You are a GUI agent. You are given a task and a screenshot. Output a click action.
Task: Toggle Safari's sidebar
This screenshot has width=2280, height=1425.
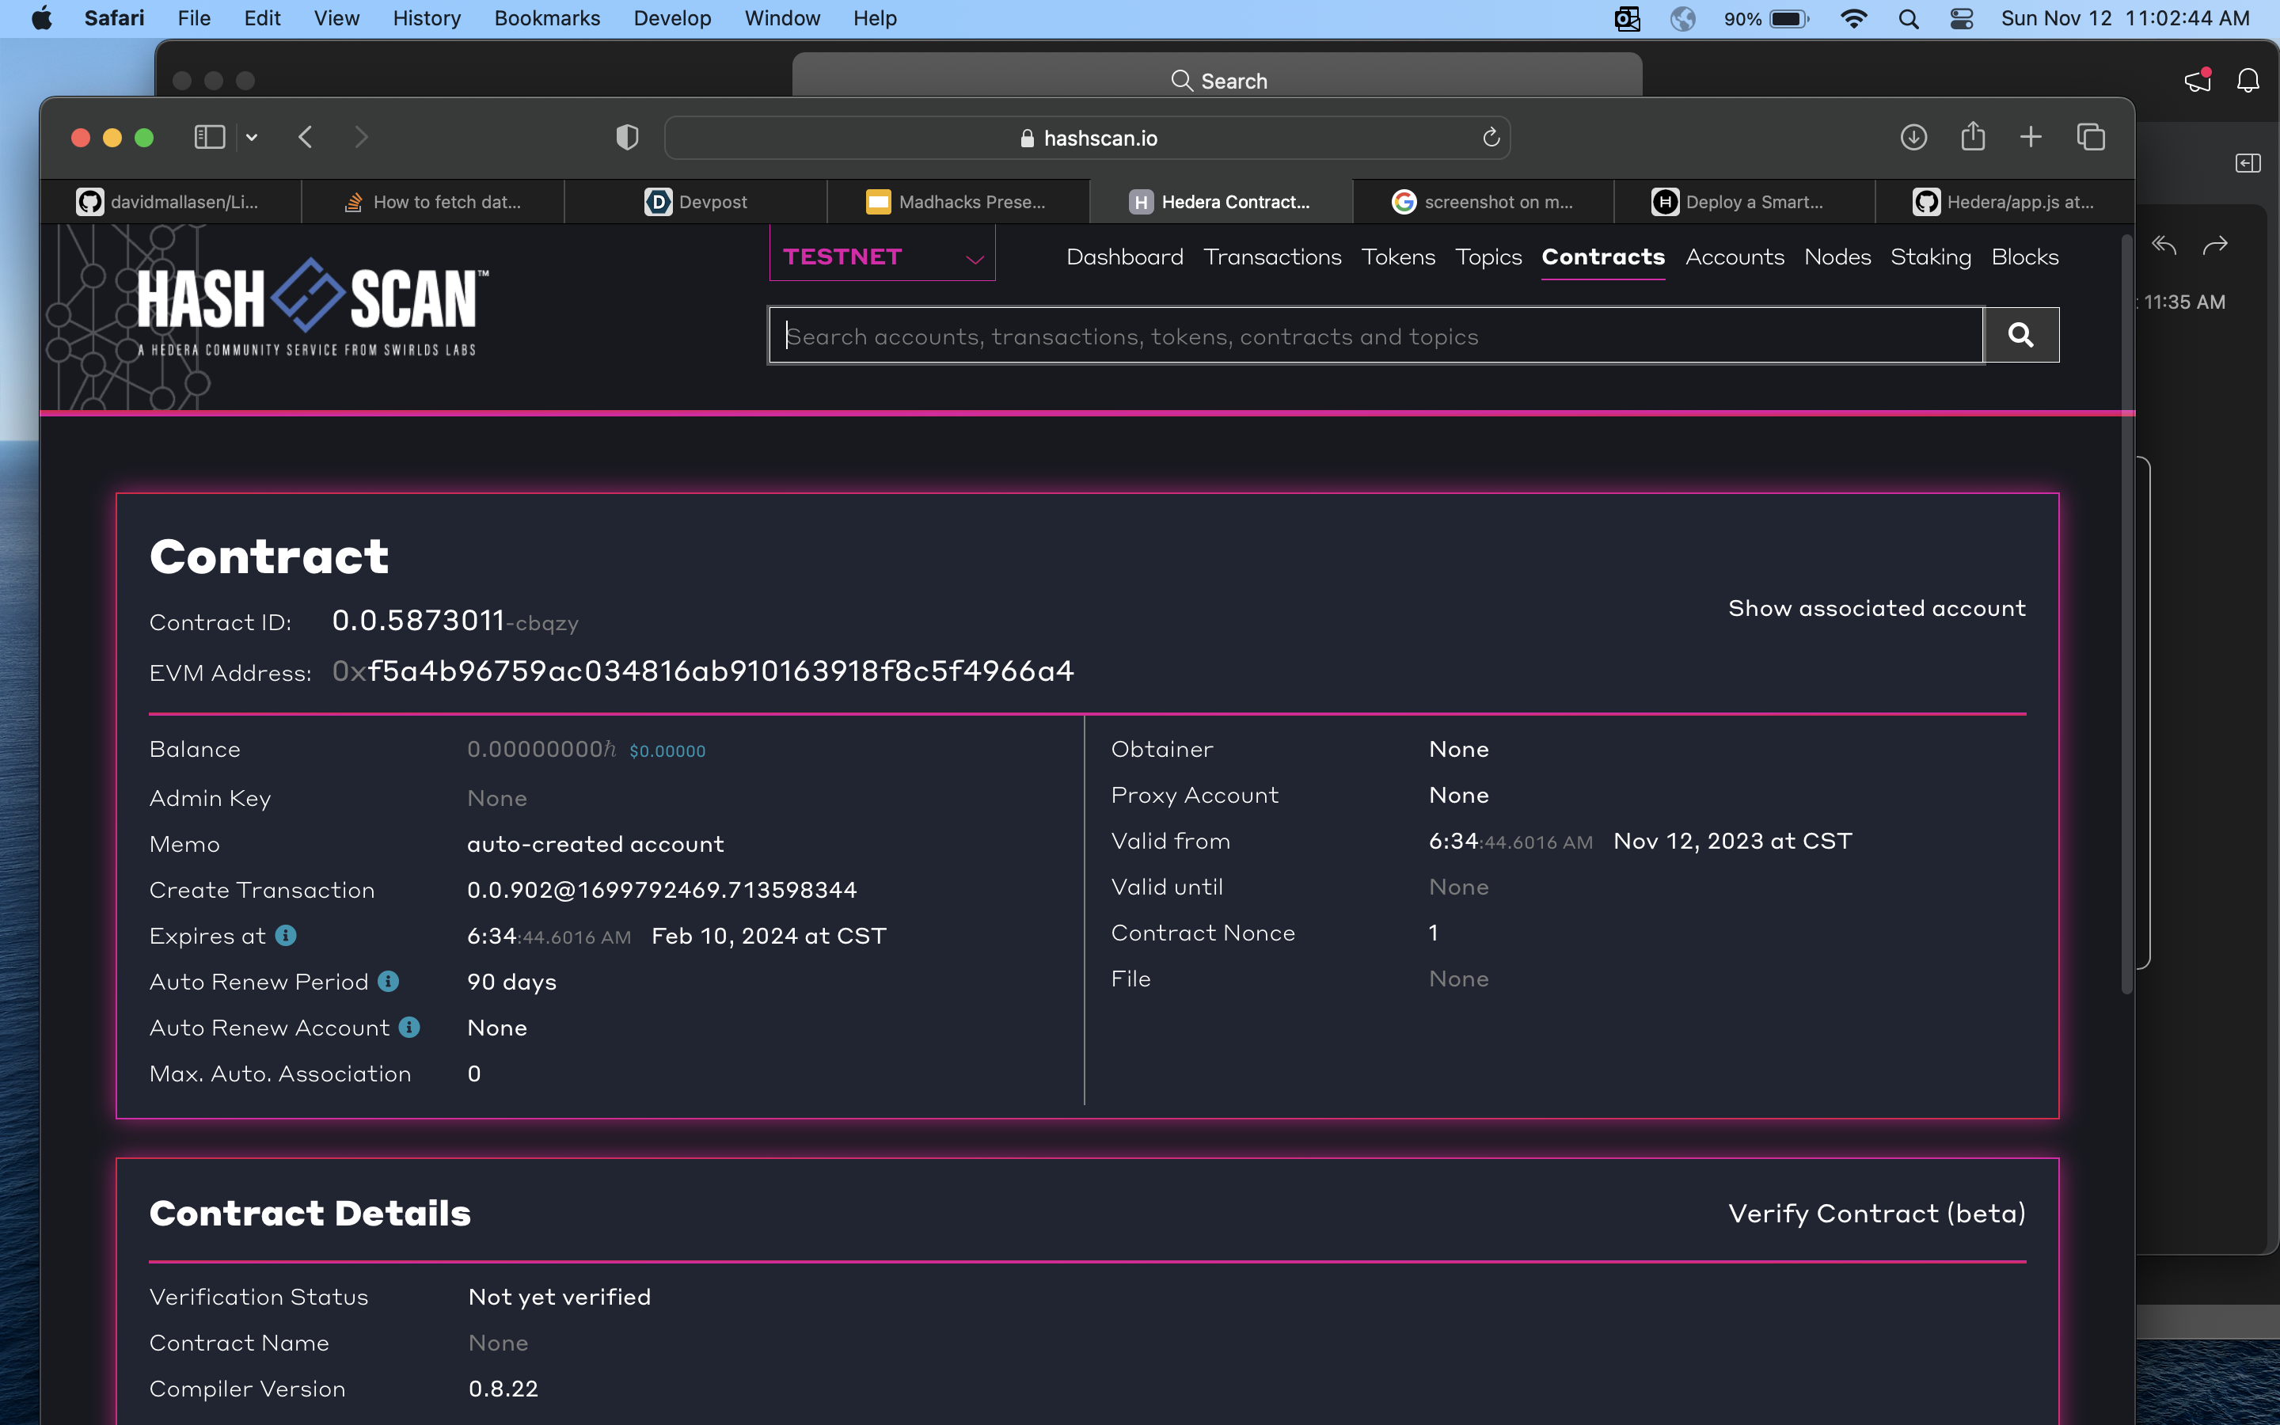click(209, 138)
